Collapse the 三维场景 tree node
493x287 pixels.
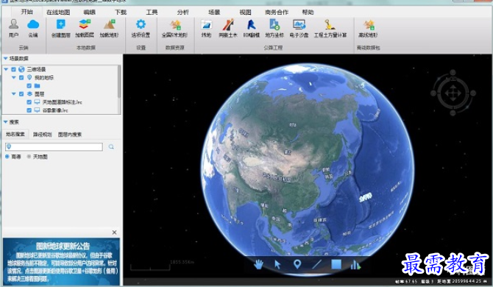[x=6, y=69]
